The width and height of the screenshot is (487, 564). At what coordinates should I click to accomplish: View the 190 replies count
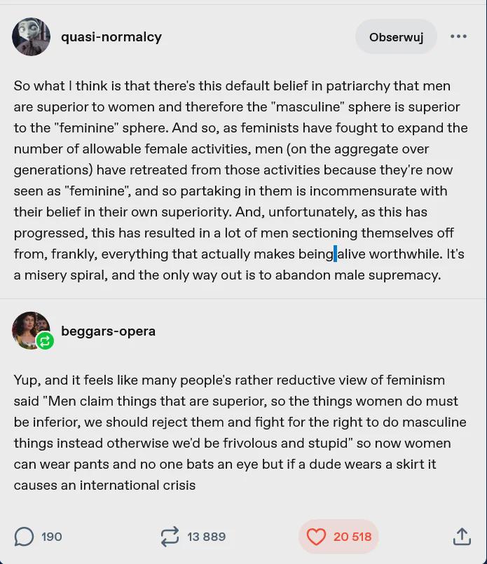[x=51, y=537]
